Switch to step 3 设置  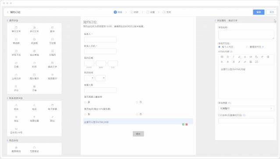click(150, 12)
